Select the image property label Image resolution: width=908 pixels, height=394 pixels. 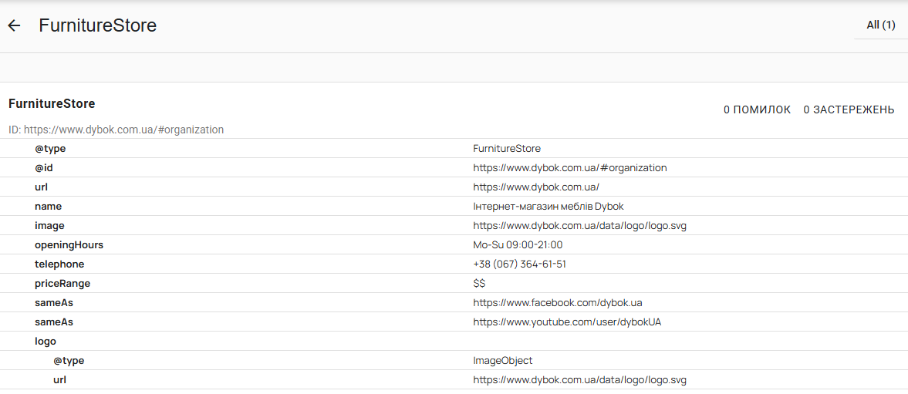49,226
